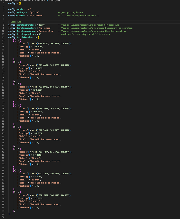Click the 'mp_common' string value
180x219 pixels.
[x=45, y=28]
